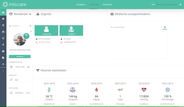Select the 17/834 blood pressure value
184x107 pixels.
coord(144,96)
